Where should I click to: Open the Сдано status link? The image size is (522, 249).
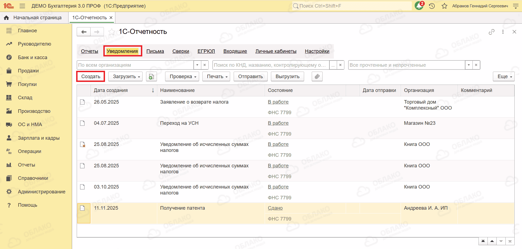(275, 208)
